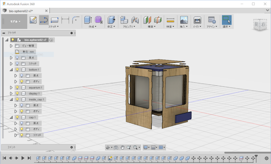Collapse the Browser panel with the arrows
This screenshot has width=271, height=164.
coord(4,33)
